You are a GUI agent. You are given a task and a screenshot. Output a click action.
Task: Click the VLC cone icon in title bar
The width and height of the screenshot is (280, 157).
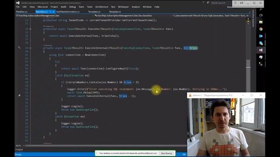click(190, 95)
